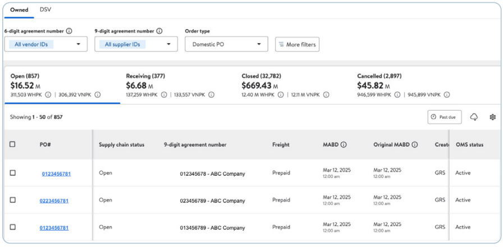The image size is (504, 247).
Task: Toggle the select-all checkbox in table header
Action: click(x=12, y=144)
